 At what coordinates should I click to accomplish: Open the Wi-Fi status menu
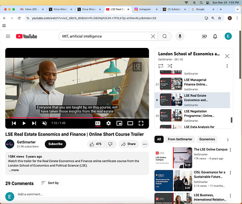tap(186, 3)
